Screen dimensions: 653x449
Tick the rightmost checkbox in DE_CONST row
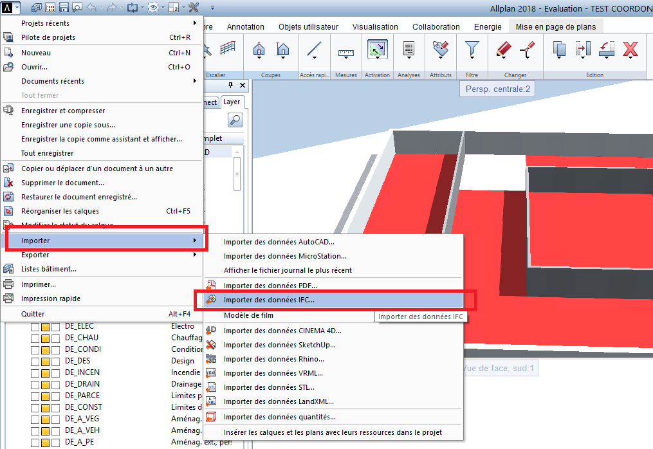tap(55, 408)
